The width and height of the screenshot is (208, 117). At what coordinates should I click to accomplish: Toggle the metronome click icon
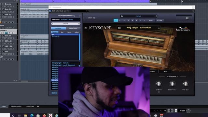pos(188,110)
